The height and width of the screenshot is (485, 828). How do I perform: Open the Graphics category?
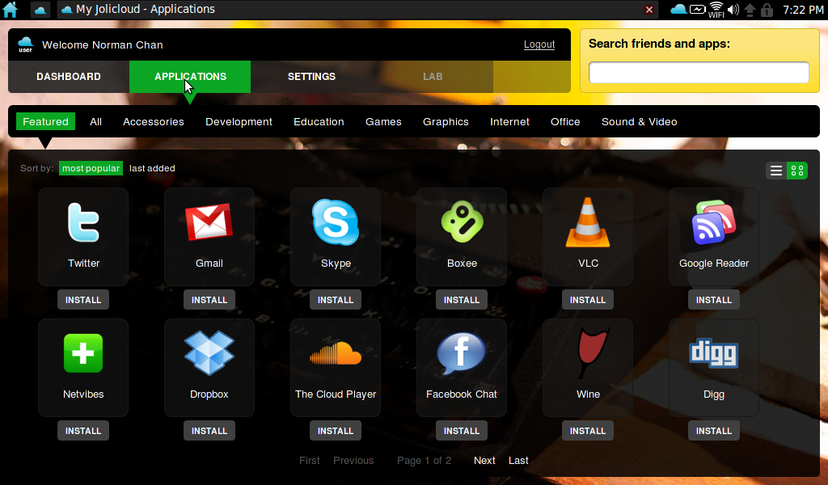tap(446, 121)
